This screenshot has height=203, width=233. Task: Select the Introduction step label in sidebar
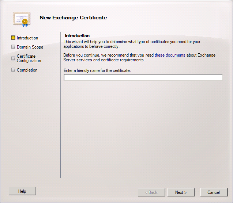(x=27, y=38)
